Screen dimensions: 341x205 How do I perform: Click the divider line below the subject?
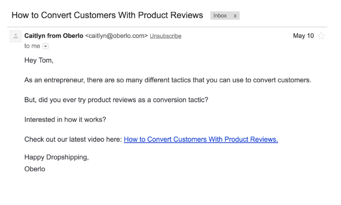(x=167, y=27)
